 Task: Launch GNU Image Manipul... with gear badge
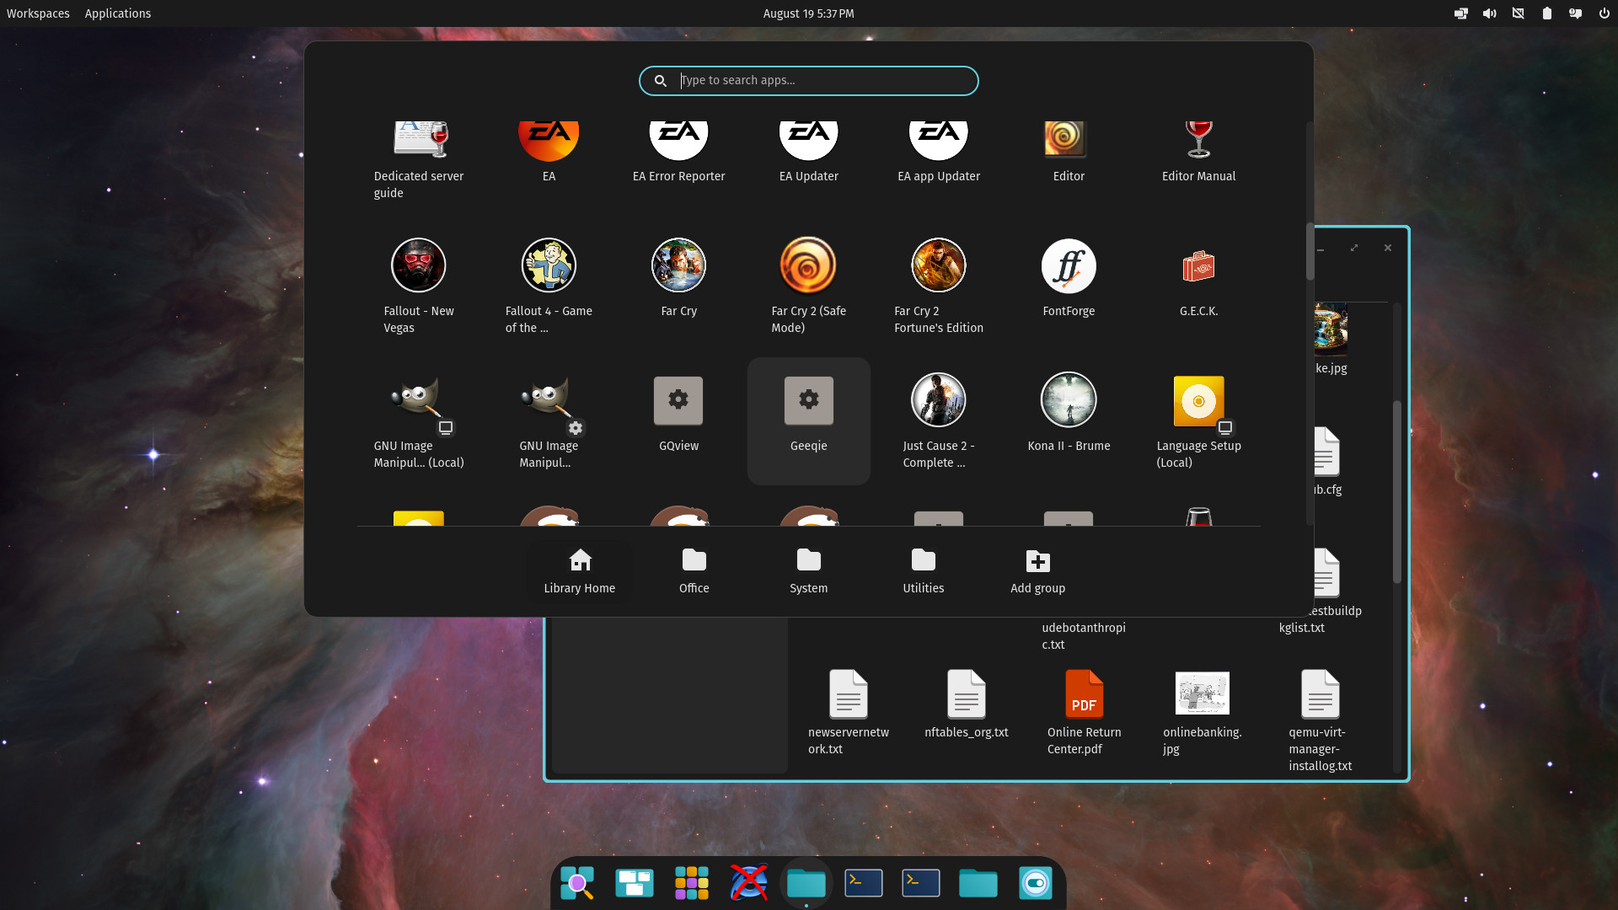(549, 421)
